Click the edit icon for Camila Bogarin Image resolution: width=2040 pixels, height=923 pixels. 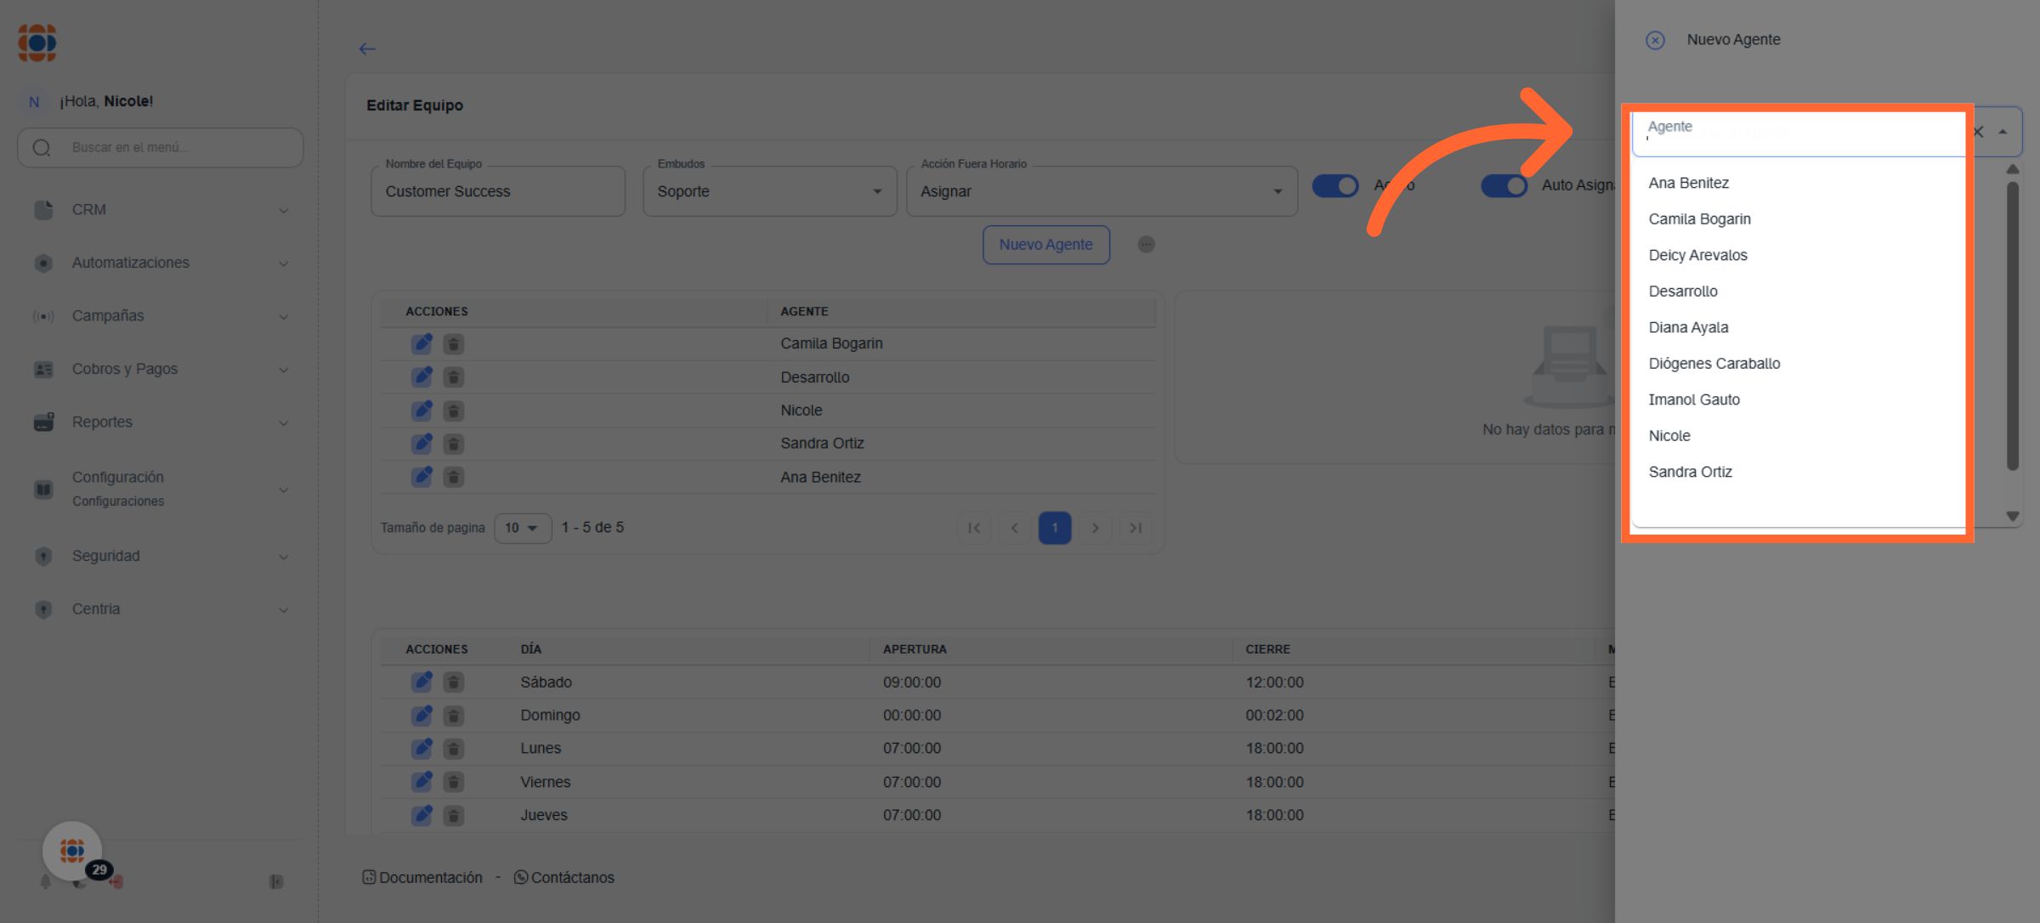(x=422, y=343)
